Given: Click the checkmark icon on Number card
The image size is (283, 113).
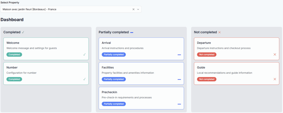Looking at the screenshot, I should tap(85, 79).
